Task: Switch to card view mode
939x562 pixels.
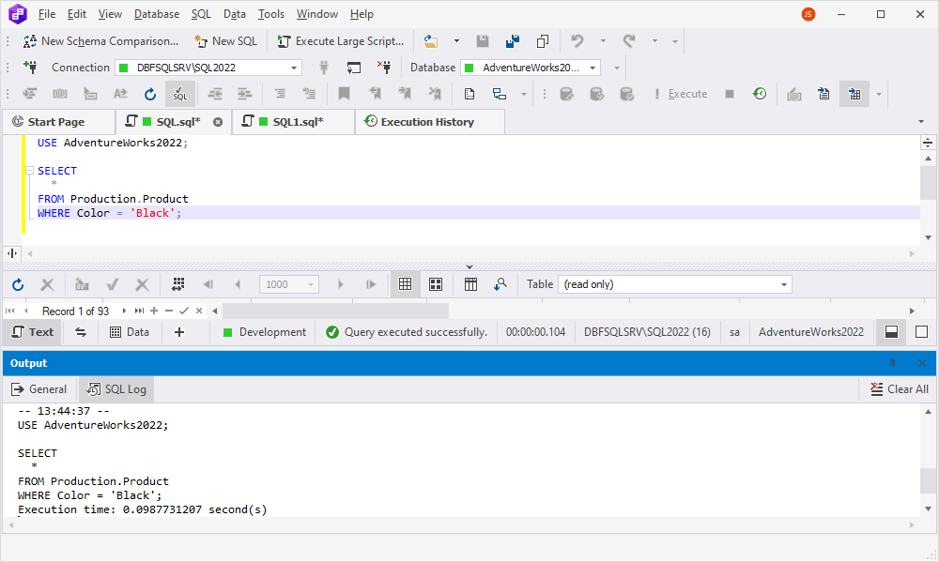Action: point(436,285)
